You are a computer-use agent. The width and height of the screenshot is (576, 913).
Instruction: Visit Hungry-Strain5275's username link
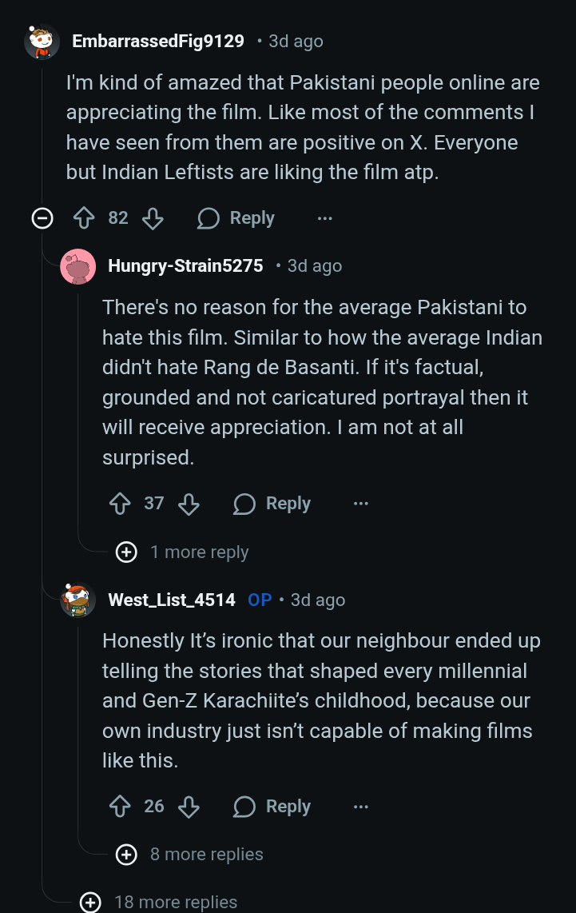point(185,266)
